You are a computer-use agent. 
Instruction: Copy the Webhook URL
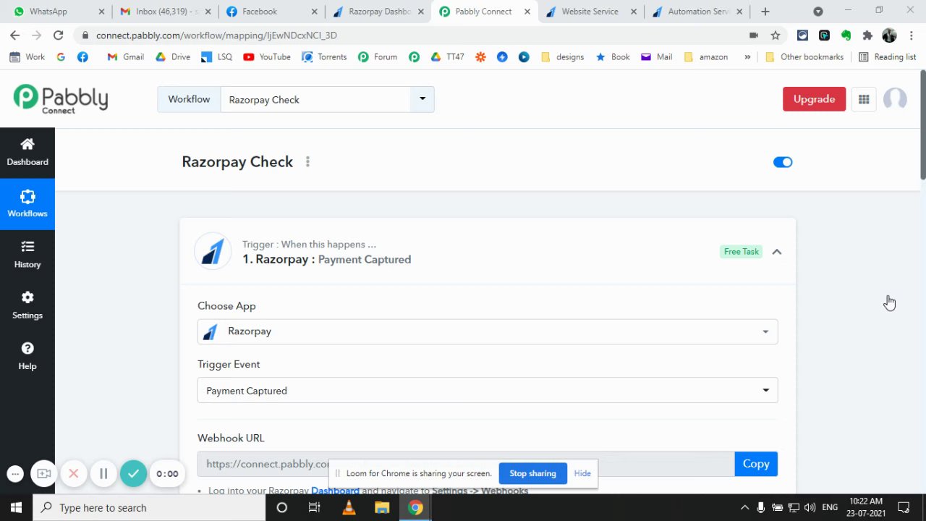click(756, 464)
